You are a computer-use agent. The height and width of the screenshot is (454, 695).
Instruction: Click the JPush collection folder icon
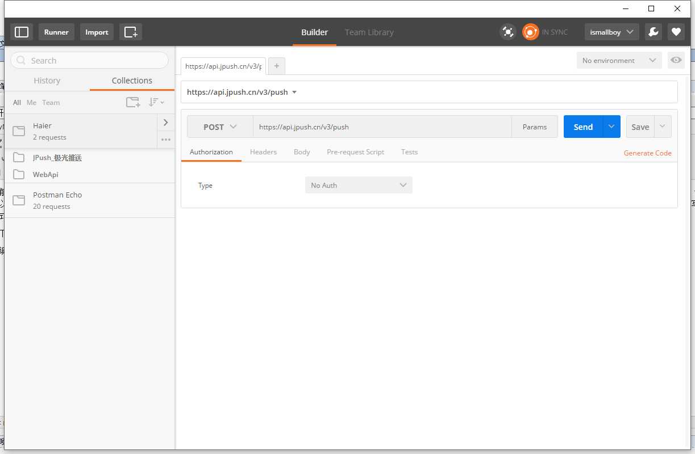click(x=19, y=157)
